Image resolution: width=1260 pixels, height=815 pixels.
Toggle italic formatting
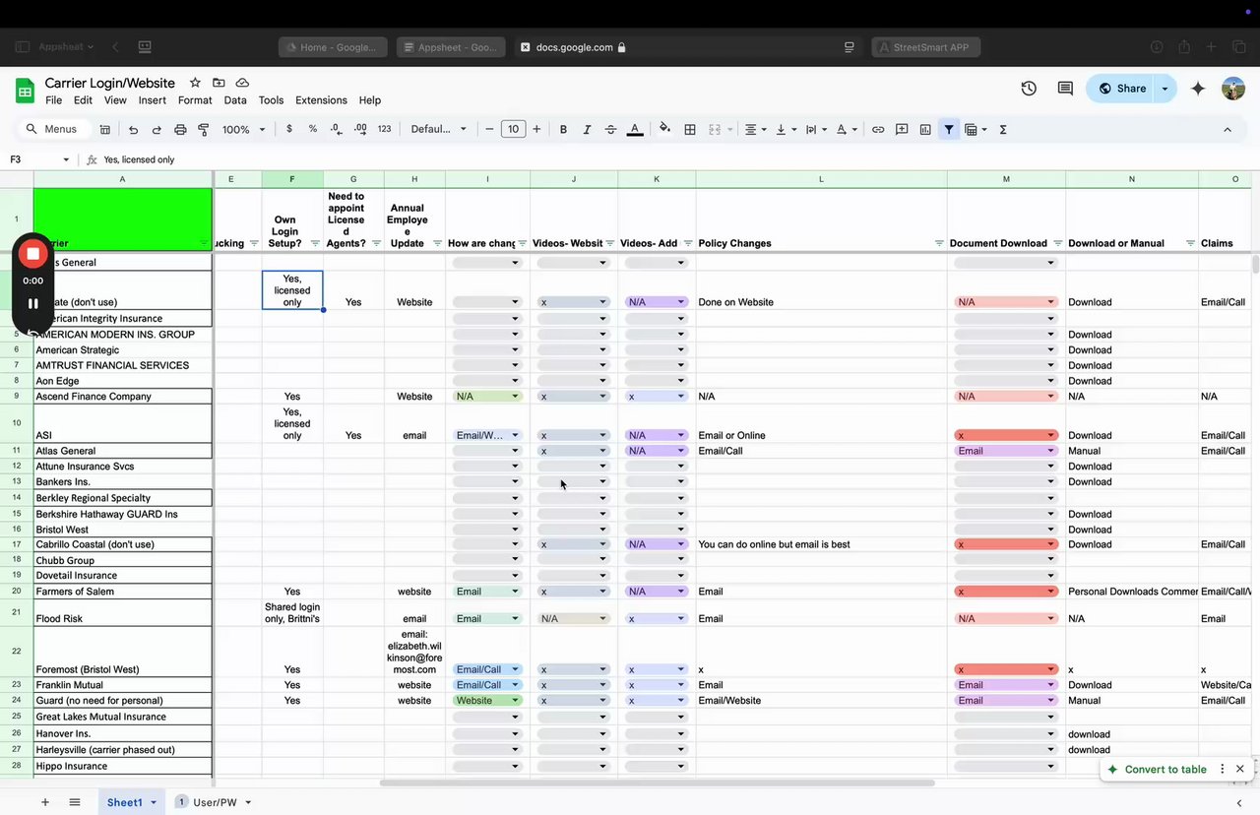pos(587,129)
